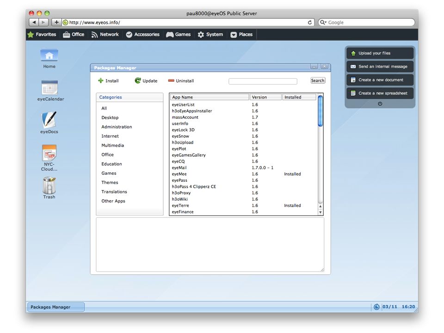
Task: Select the Multimedia category
Action: click(x=113, y=145)
